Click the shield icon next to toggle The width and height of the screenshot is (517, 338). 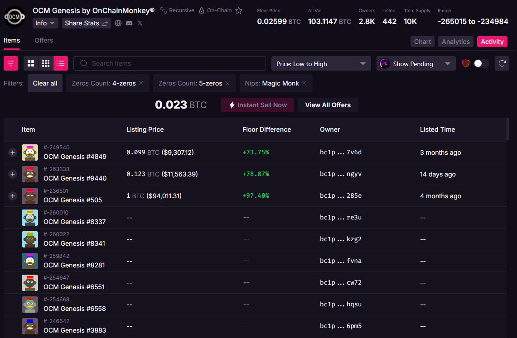(465, 63)
